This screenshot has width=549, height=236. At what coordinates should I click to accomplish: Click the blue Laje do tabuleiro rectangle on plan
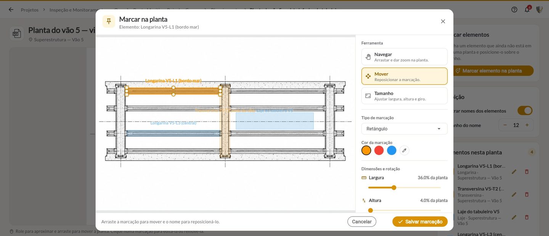pyautogui.click(x=275, y=121)
